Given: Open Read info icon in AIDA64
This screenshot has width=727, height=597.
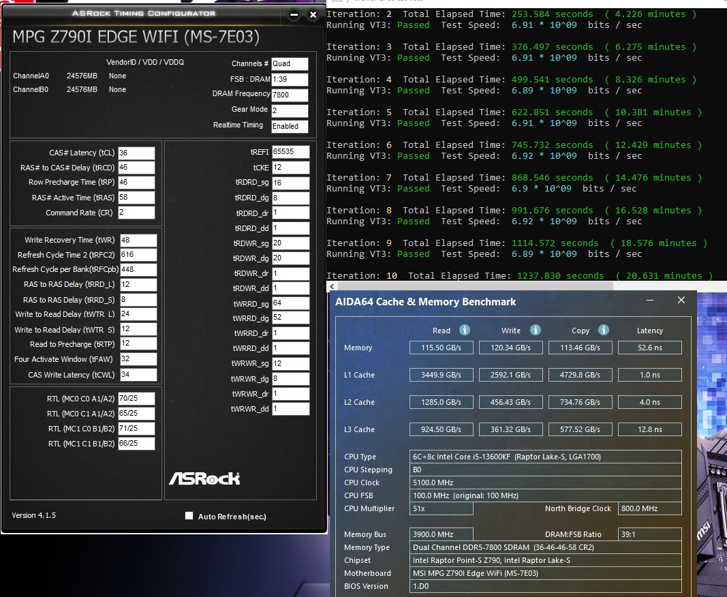Looking at the screenshot, I should click(x=464, y=330).
